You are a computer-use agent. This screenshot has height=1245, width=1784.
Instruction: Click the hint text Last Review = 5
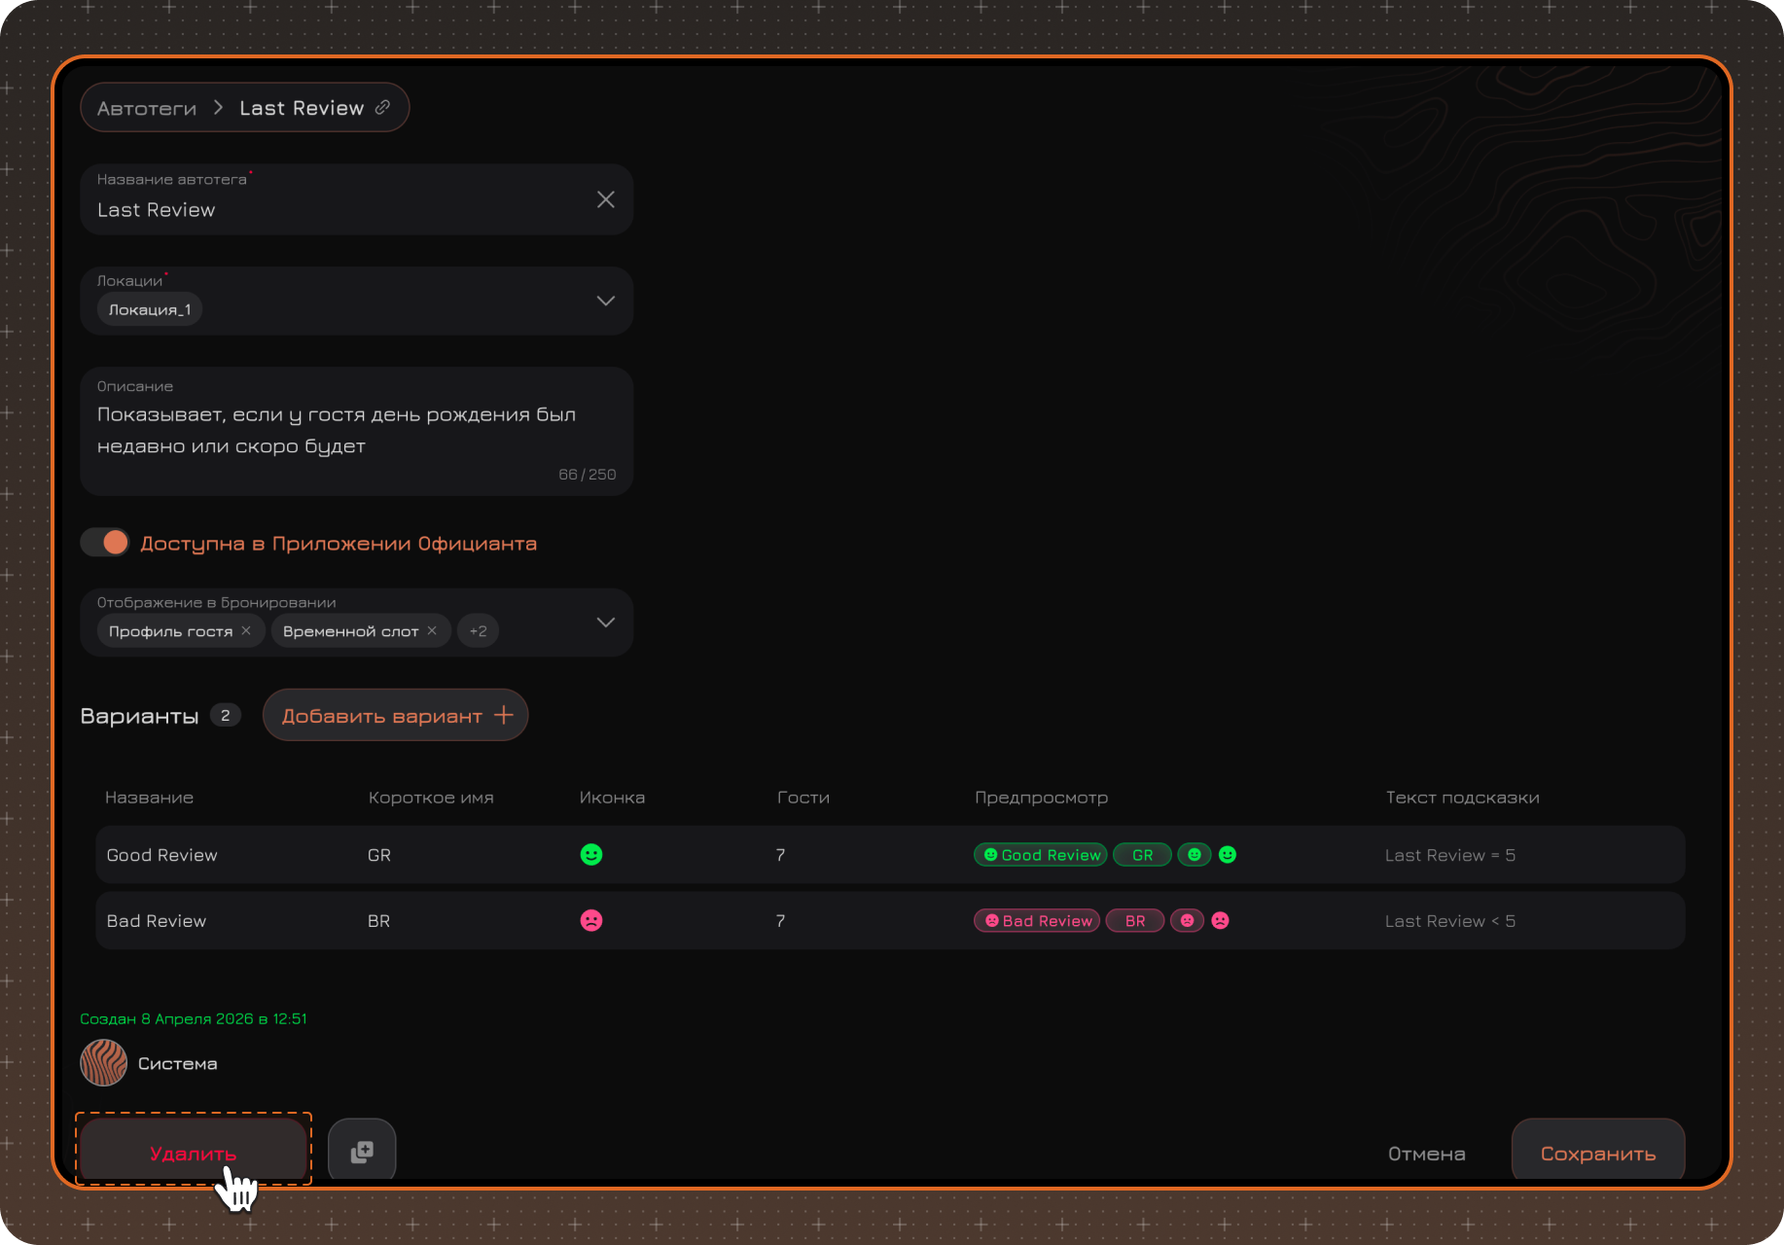(x=1450, y=855)
